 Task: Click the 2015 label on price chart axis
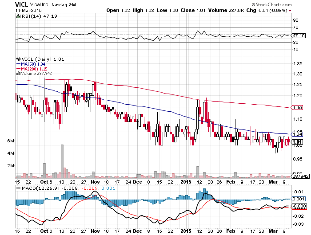[186, 182]
